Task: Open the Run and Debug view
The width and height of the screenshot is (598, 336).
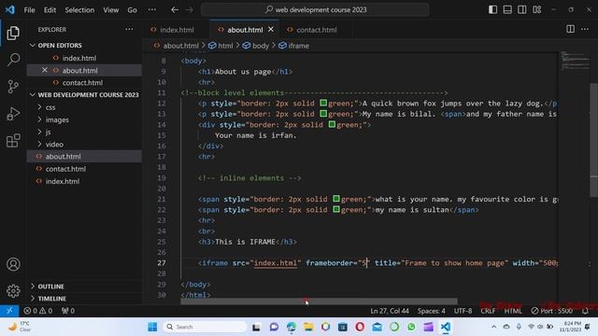Action: [x=13, y=114]
